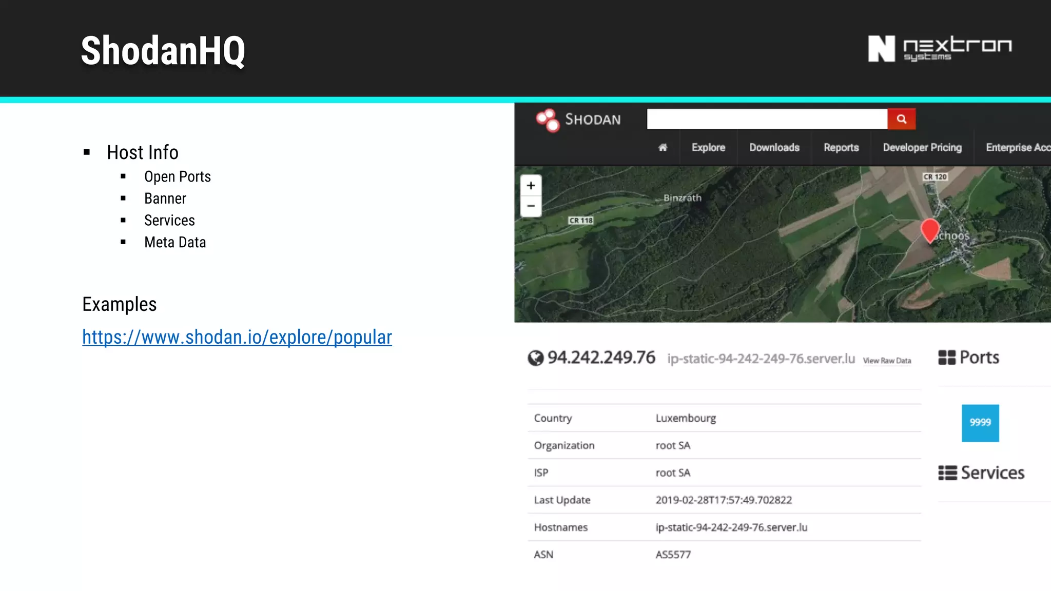Click the Luxembourg country value
The height and width of the screenshot is (591, 1051).
tap(686, 418)
